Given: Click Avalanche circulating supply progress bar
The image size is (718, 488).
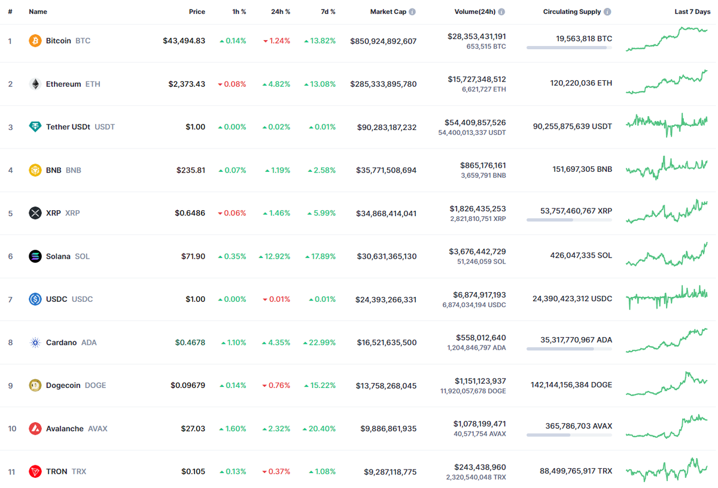Looking at the screenshot, I should pos(569,435).
